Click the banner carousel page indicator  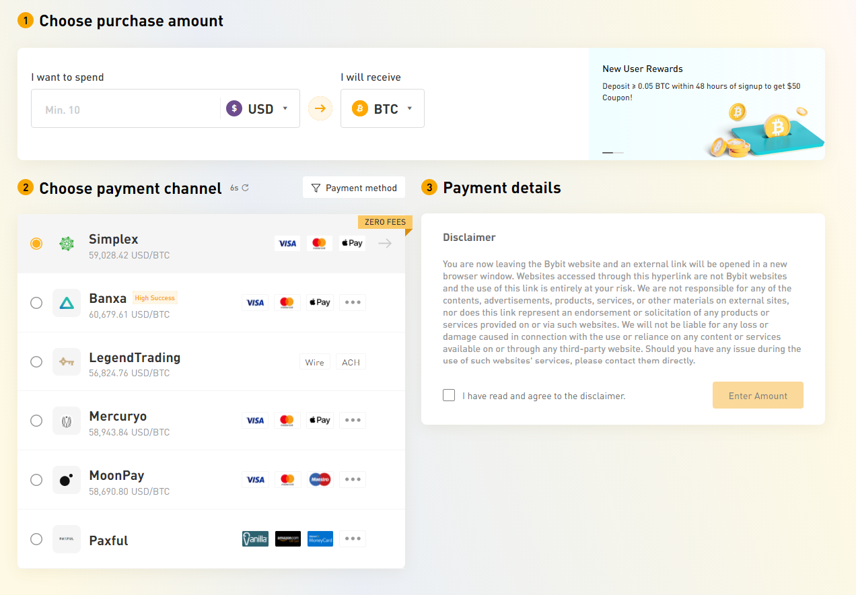(612, 153)
